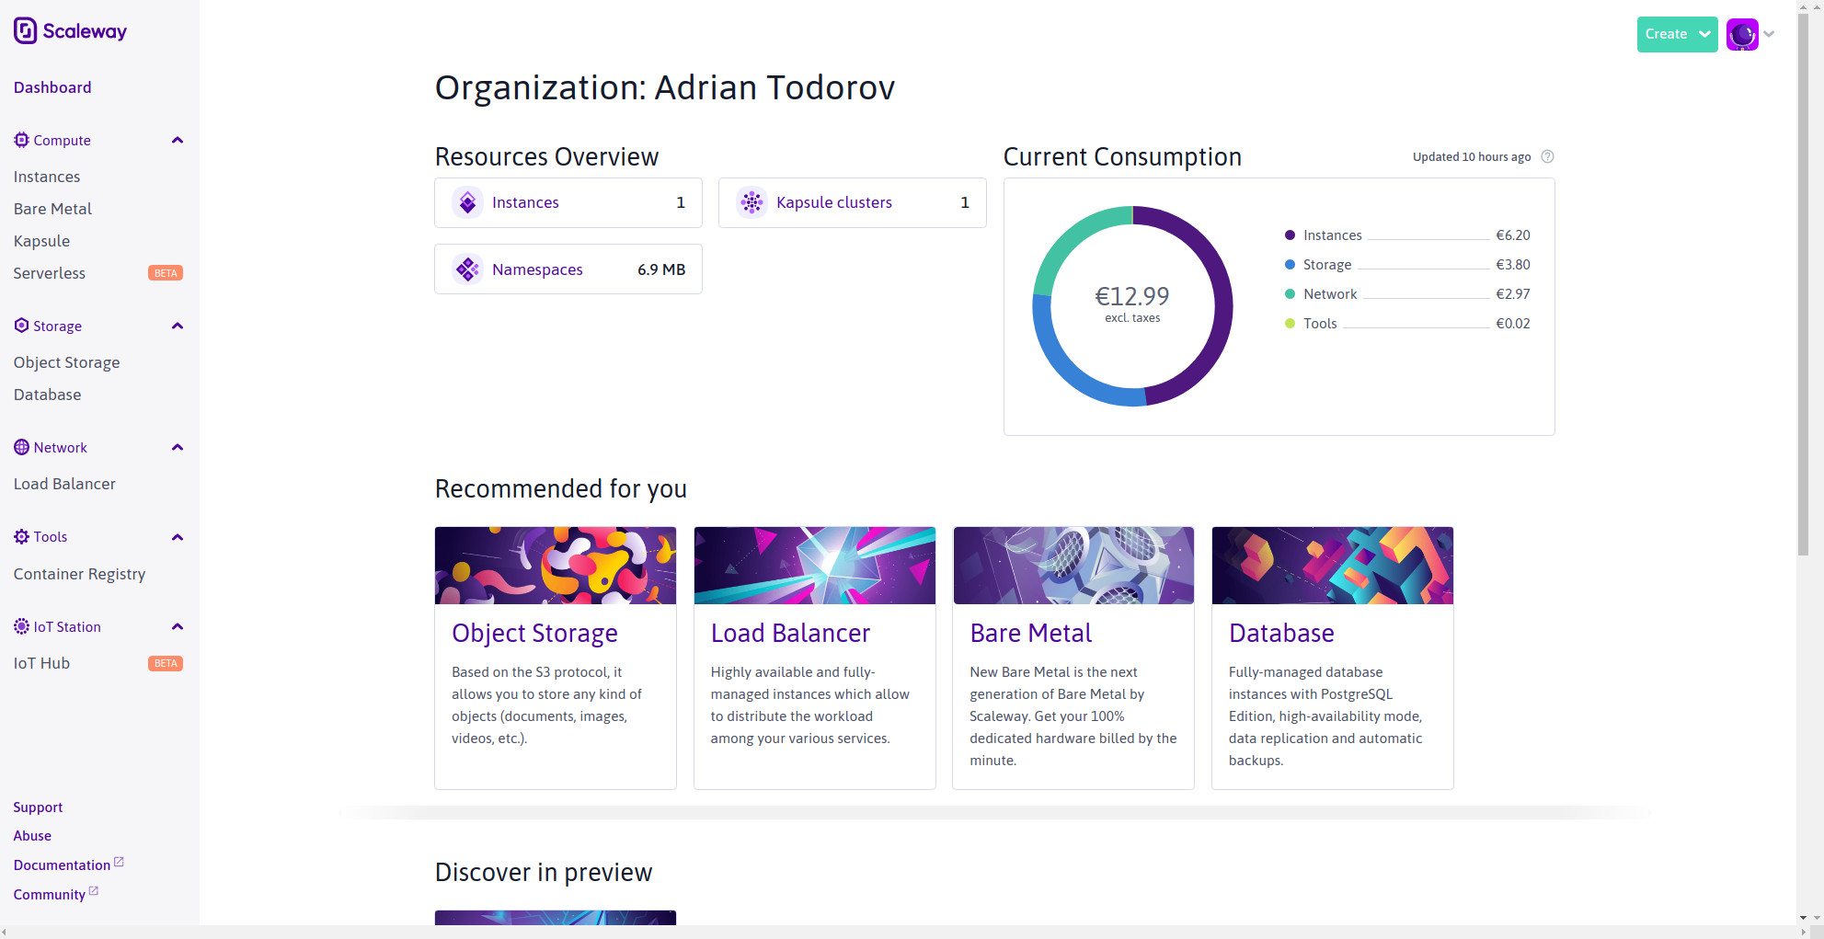Open the Support link
Viewport: 1824px width, 939px height.
[38, 807]
